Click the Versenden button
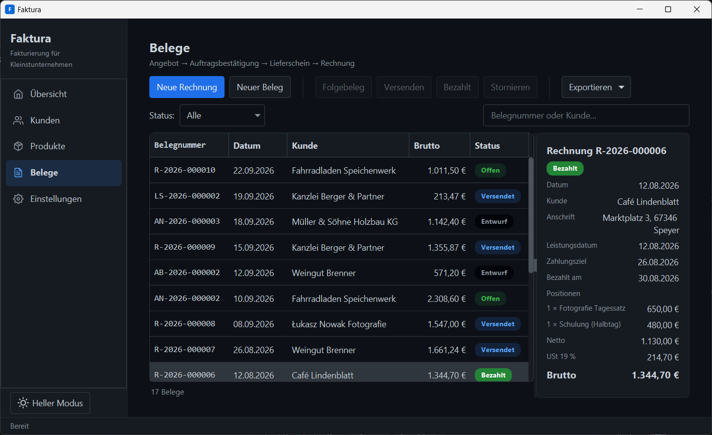Screen dimensions: 712x435 click(404, 87)
